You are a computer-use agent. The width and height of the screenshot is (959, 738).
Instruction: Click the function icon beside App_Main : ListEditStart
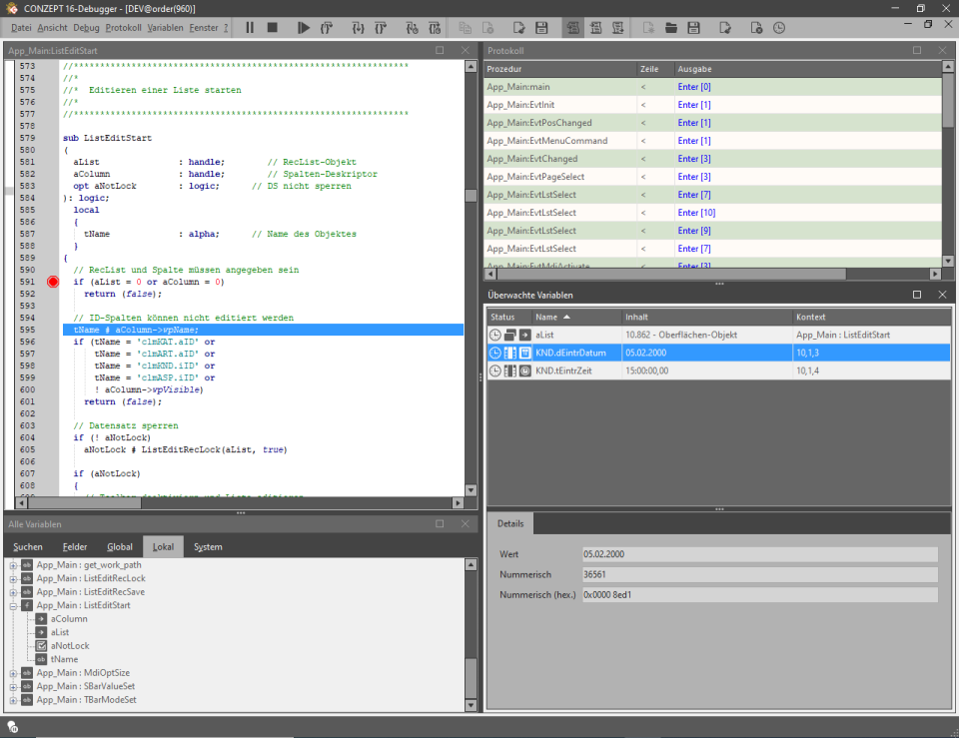pos(27,605)
